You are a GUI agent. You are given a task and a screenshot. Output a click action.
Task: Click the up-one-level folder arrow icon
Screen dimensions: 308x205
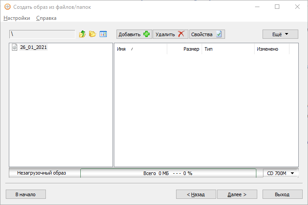83,34
